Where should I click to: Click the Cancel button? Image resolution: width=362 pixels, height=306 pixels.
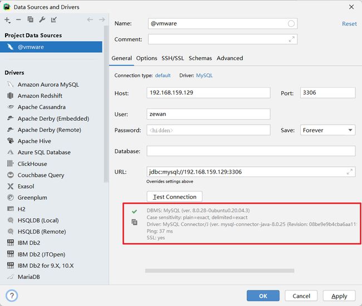pyautogui.click(x=301, y=296)
